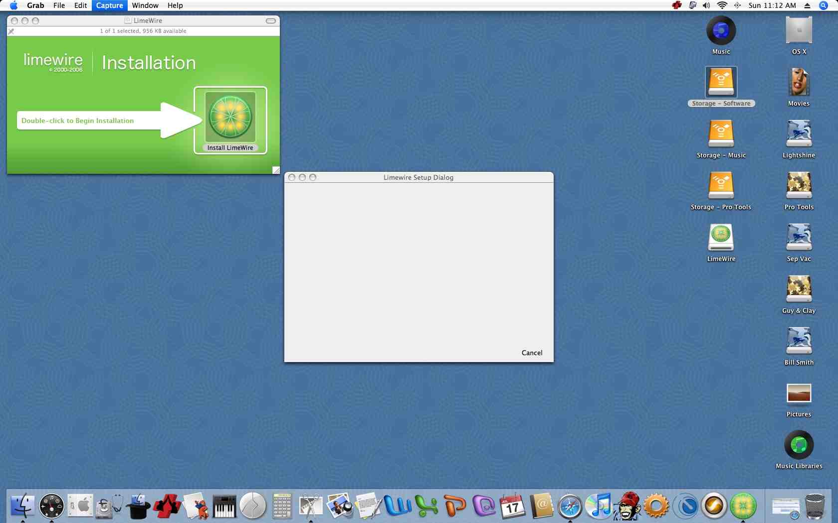Click the Spotlight search icon
Screen dimensions: 838x523
pos(824,5)
